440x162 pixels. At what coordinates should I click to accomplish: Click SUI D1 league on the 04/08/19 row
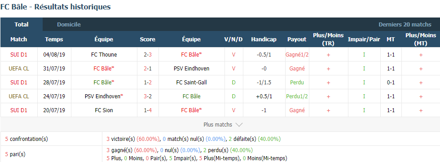tap(19, 55)
